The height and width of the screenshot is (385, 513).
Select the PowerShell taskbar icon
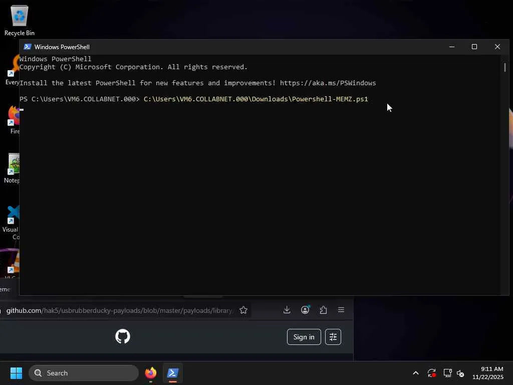point(173,373)
